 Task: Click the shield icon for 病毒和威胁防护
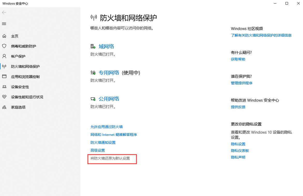tap(4, 46)
